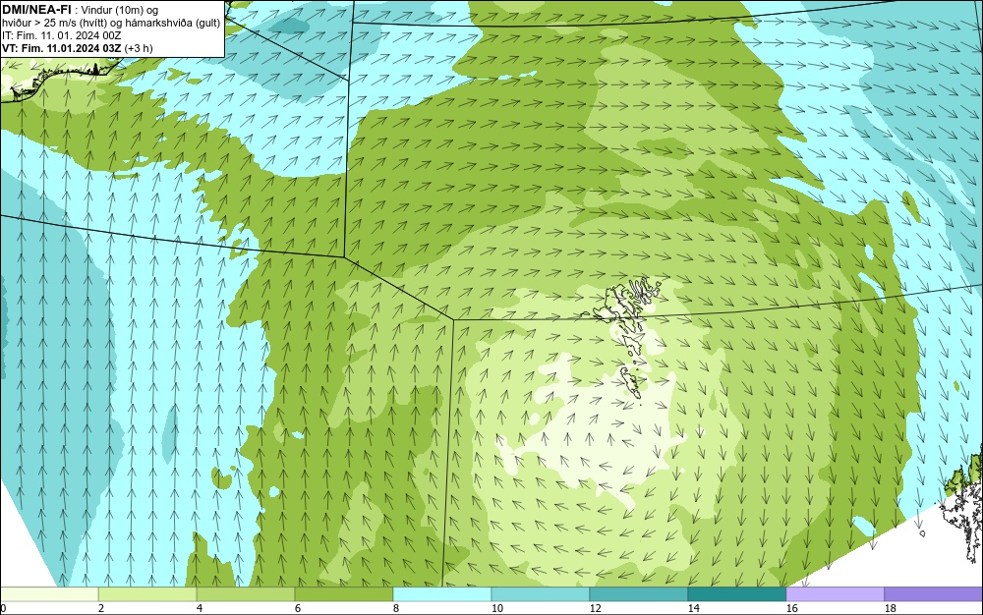This screenshot has width=983, height=615.
Task: Click the 4–6 m/s green legend swatch
Action: [x=246, y=593]
